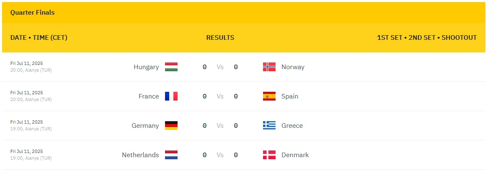Select the Denmark team name
Screen dimensions: 490x171
(295, 155)
